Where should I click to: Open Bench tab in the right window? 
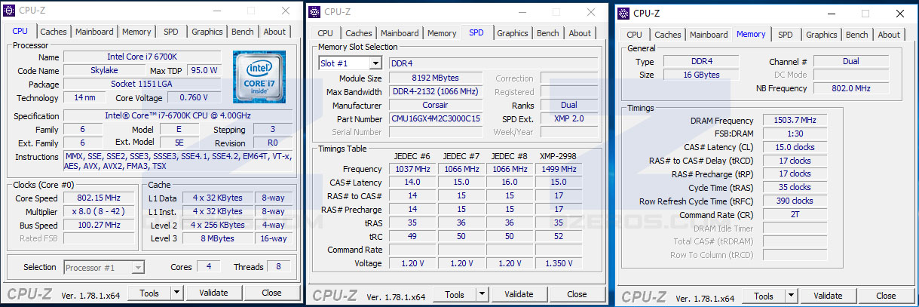click(x=857, y=35)
